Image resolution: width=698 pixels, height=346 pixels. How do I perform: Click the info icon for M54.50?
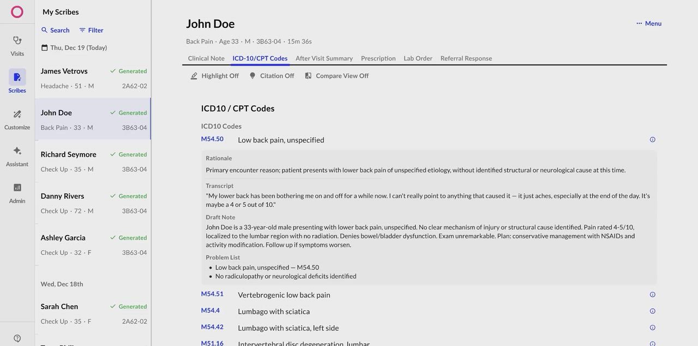tap(652, 140)
